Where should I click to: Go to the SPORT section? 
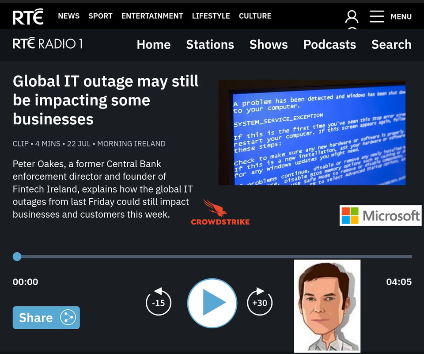point(100,16)
